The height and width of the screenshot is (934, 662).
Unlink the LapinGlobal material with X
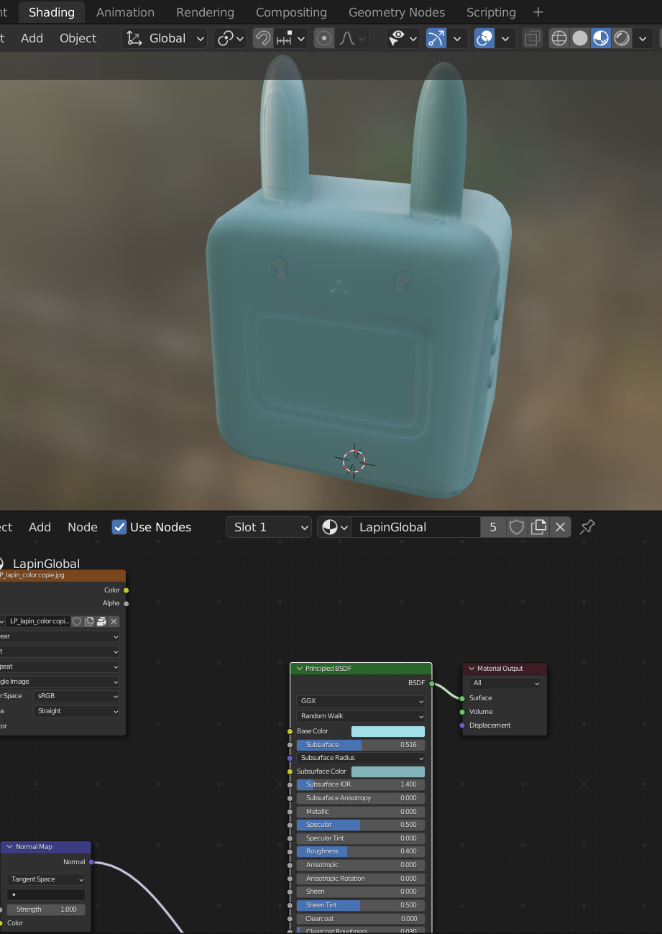[561, 527]
